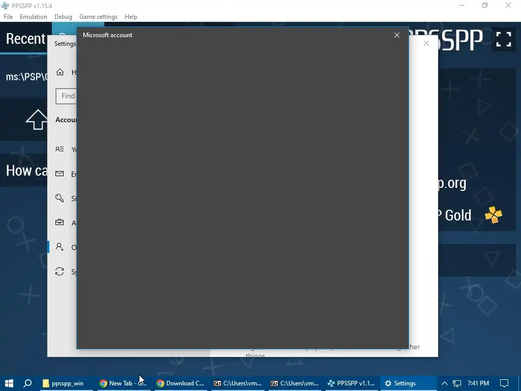Switch to PPSSPP taskbar button
This screenshot has width=521, height=391.
tap(352, 383)
